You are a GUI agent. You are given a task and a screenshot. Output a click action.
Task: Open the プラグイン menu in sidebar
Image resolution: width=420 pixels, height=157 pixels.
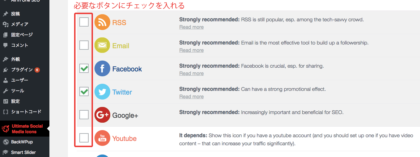pyautogui.click(x=22, y=70)
